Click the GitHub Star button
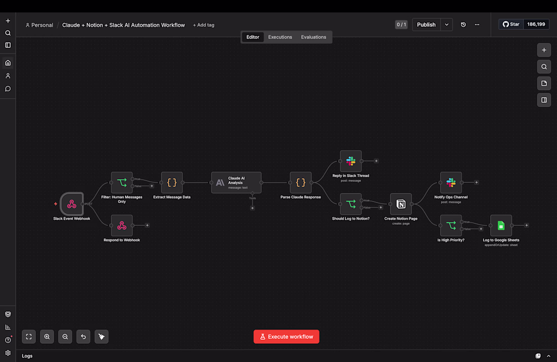The image size is (557, 362). tap(511, 24)
